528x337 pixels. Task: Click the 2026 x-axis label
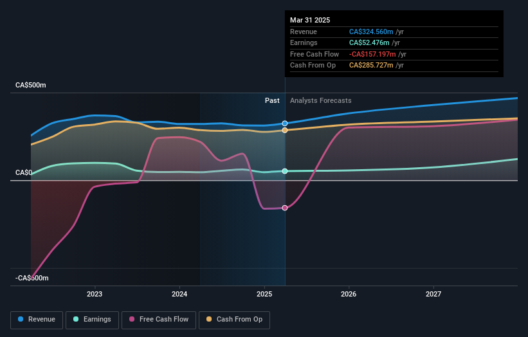pyautogui.click(x=349, y=294)
